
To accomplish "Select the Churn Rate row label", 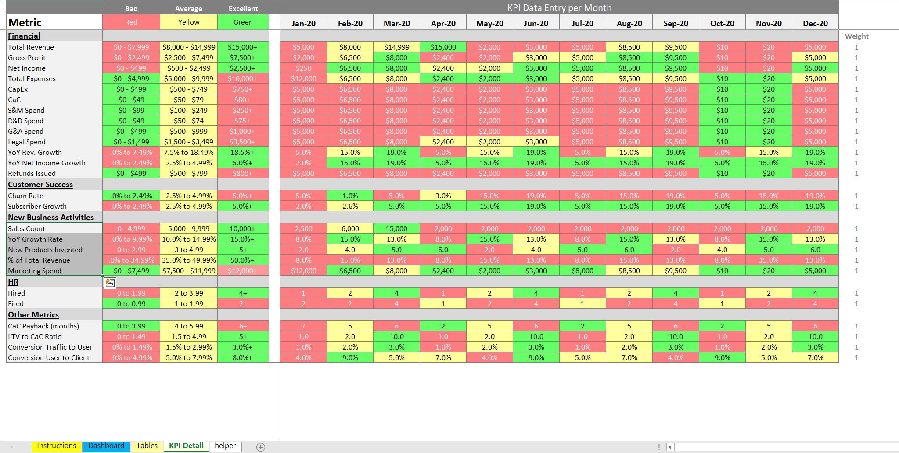I will pyautogui.click(x=25, y=196).
